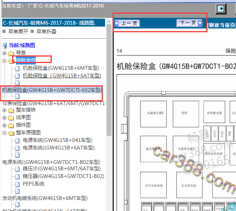
Task: Open 机舱保险盒(GW4G15B+6MT车型)
Action: click(x=61, y=68)
